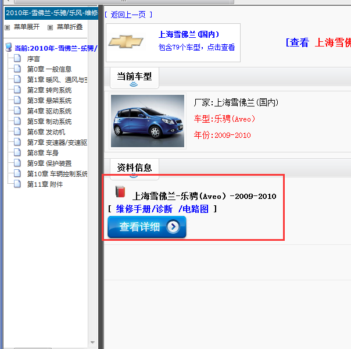Select 第3章 悬架系统 chapter
This screenshot has height=349, width=351.
49,101
